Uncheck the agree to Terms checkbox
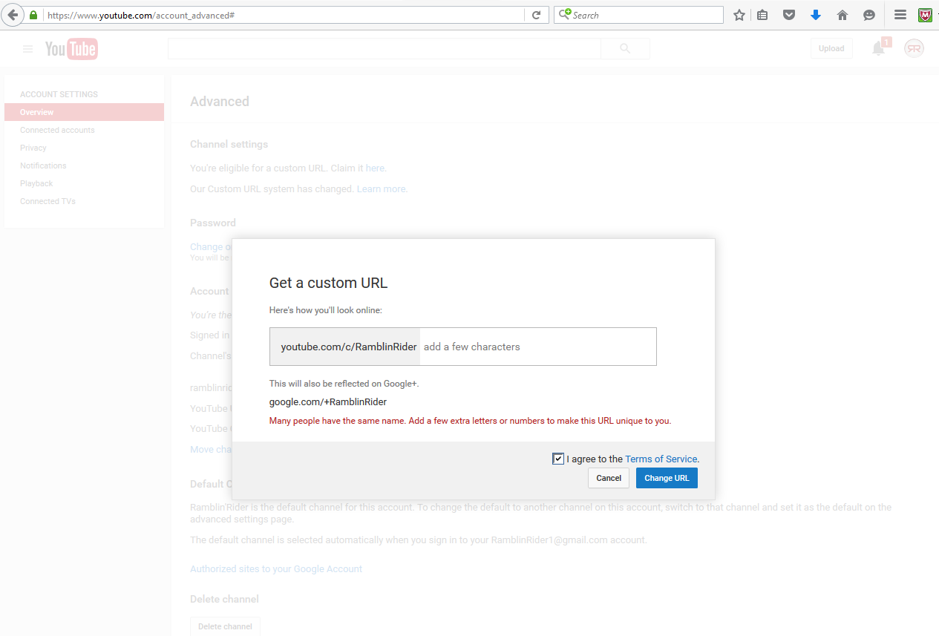Image resolution: width=939 pixels, height=636 pixels. click(x=558, y=459)
